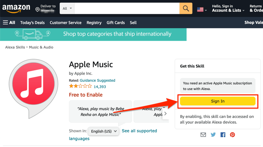Show next example phrase with arrow
Screen dimensions: 263x147
pos(165,113)
